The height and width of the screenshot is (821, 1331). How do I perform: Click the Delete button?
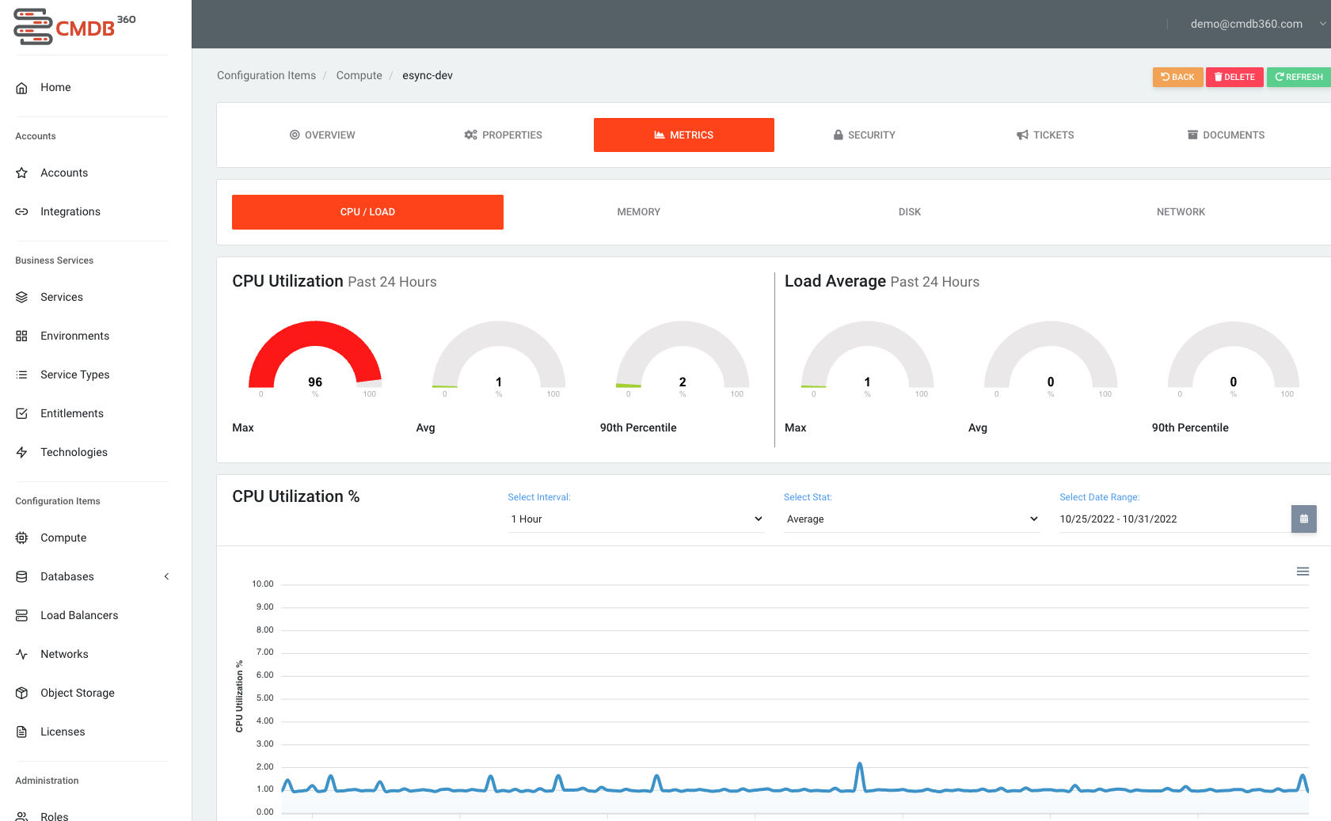pos(1234,77)
